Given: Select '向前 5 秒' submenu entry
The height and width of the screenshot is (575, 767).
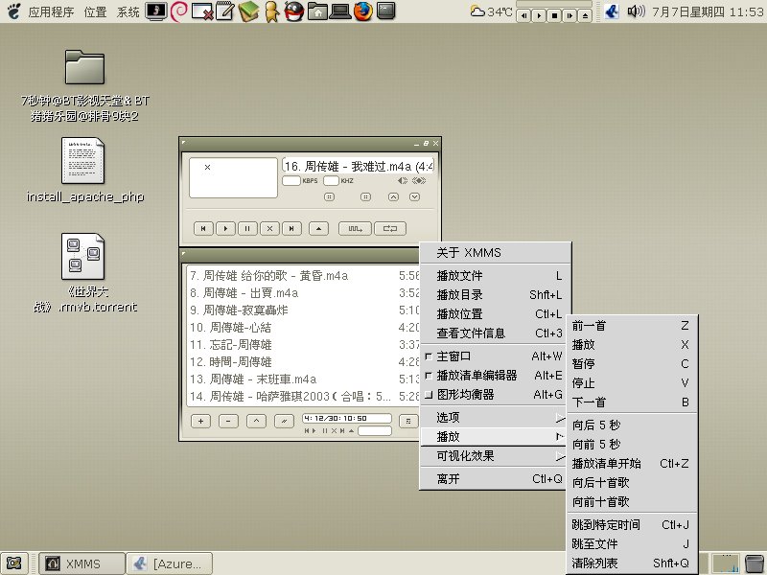Looking at the screenshot, I should click(631, 444).
